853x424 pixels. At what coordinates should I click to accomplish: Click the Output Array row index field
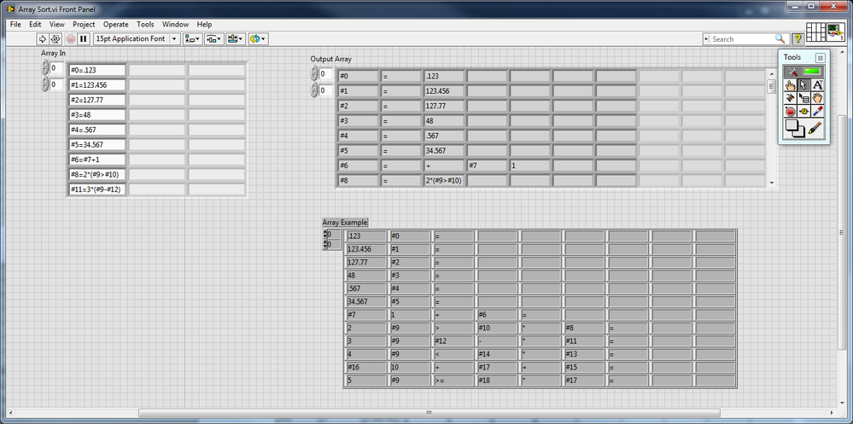326,73
